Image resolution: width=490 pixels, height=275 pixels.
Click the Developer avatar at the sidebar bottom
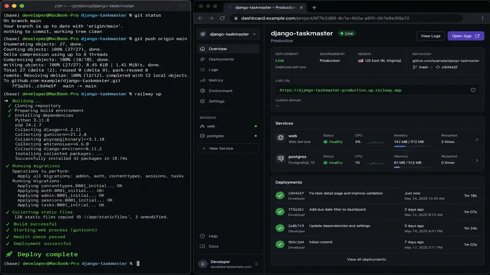click(203, 264)
